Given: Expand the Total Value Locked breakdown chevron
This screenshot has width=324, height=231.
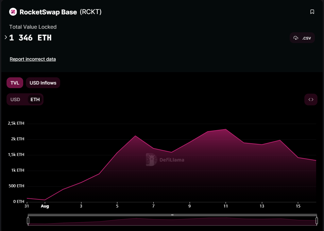Looking at the screenshot, I should [6, 38].
